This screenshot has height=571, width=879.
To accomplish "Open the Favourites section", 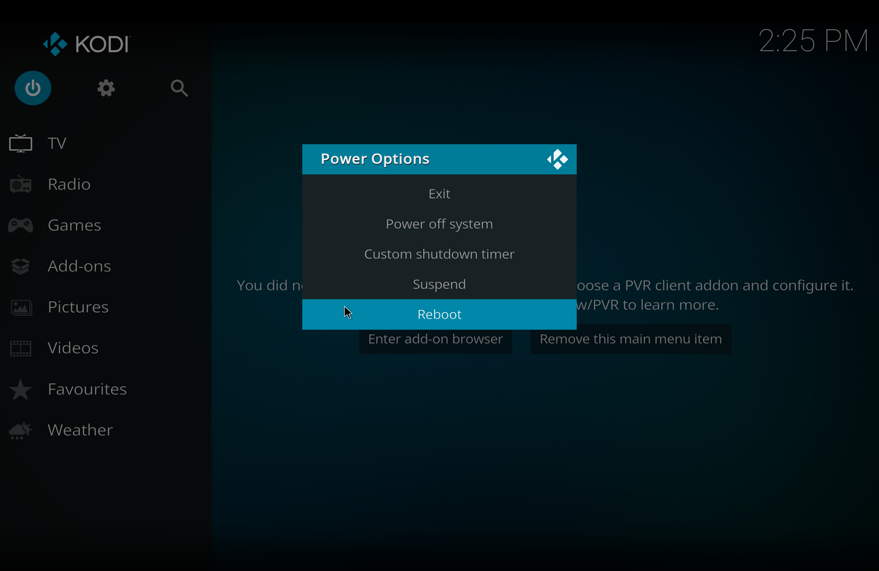I will pos(87,389).
